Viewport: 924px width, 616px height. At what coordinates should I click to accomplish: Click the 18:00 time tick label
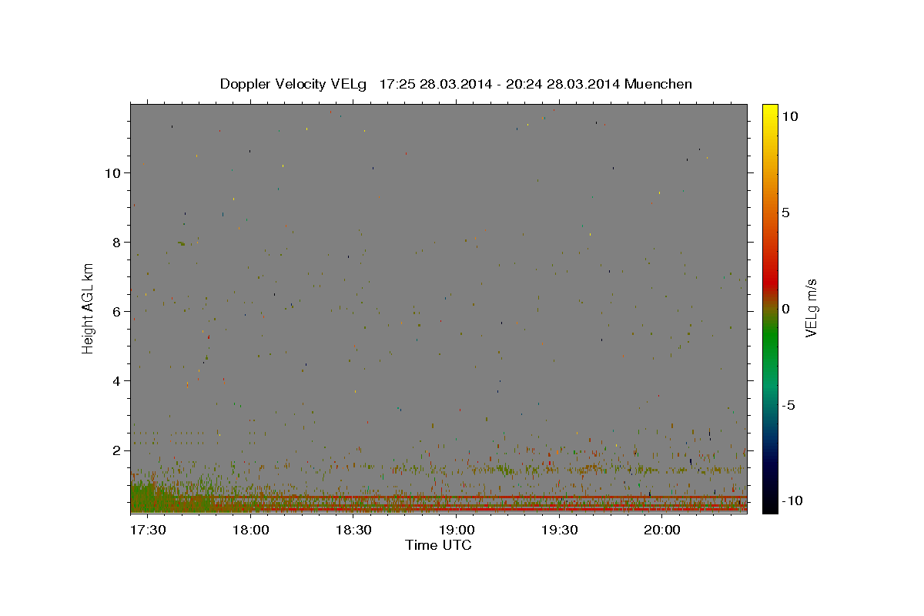point(249,530)
